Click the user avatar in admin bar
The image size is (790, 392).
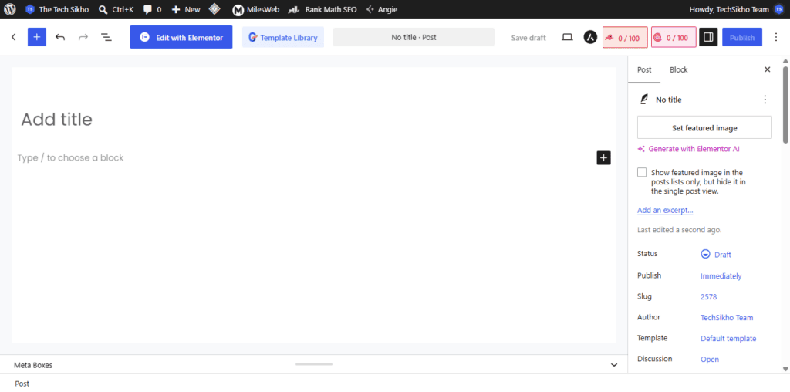778,9
